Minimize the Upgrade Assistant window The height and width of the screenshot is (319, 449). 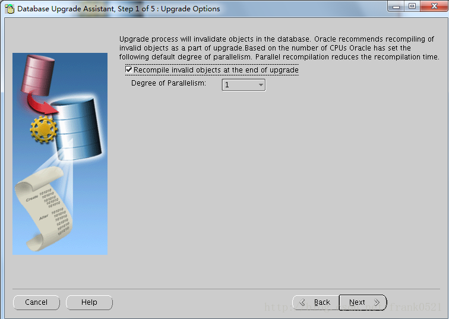click(396, 7)
